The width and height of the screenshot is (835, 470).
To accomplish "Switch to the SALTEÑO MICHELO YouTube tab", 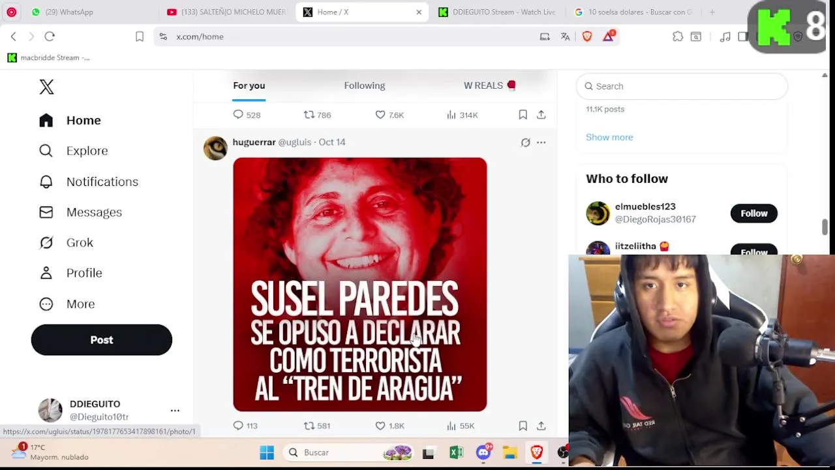I will (227, 12).
